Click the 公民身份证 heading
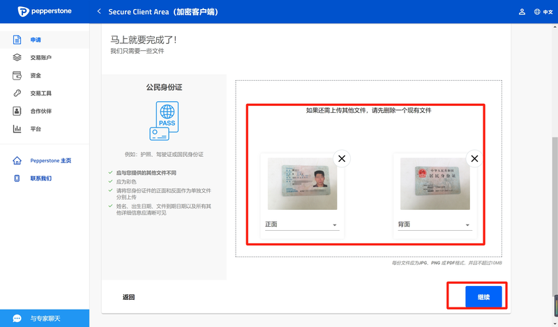The image size is (558, 327). [x=164, y=87]
